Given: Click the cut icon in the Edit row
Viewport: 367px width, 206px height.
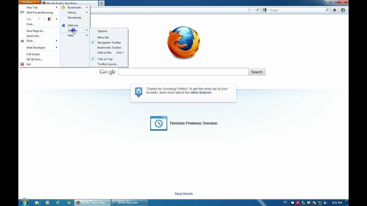Looking at the screenshot, I should click(x=39, y=19).
